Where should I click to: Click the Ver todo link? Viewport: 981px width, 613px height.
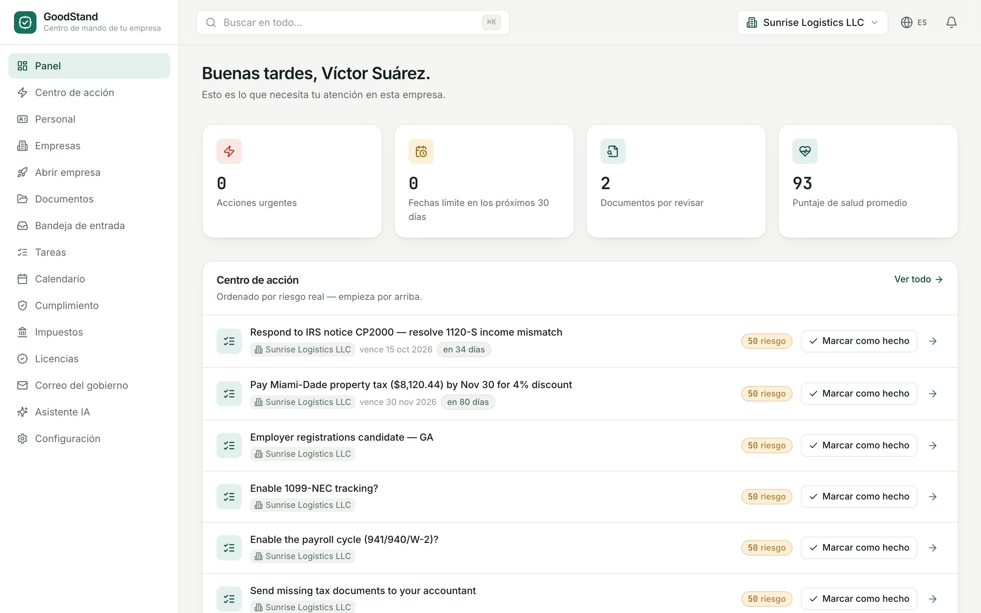918,279
